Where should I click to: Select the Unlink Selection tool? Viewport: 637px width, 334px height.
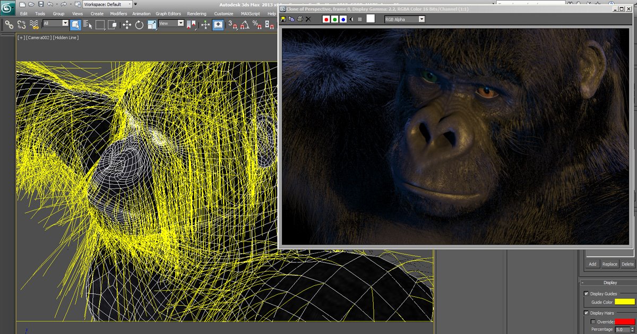pyautogui.click(x=22, y=24)
